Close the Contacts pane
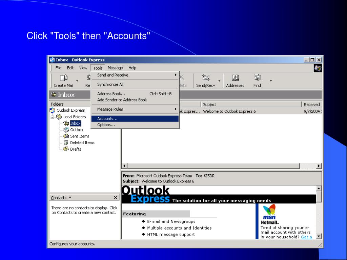The height and width of the screenshot is (260, 347). click(x=115, y=197)
